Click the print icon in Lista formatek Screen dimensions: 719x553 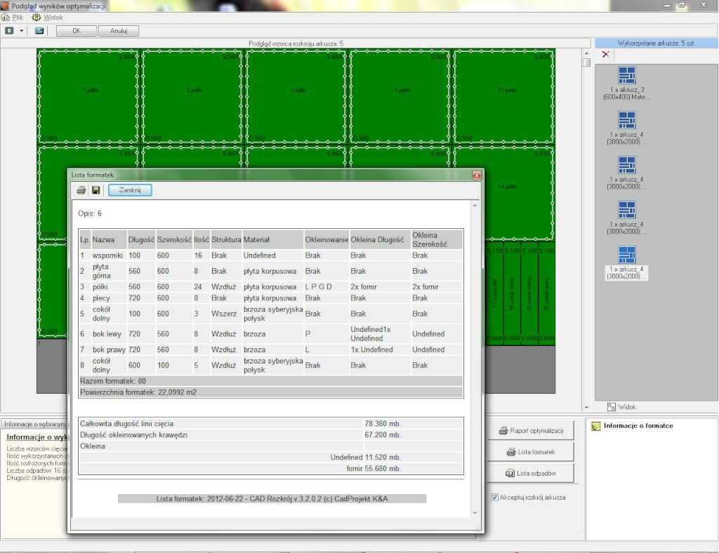(81, 190)
